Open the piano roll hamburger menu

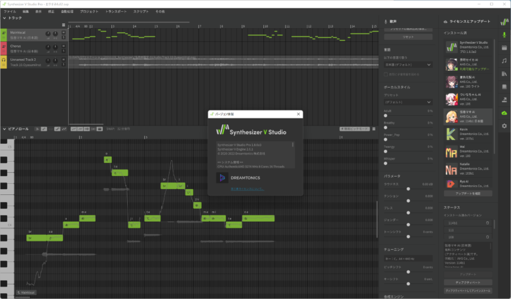(x=374, y=129)
